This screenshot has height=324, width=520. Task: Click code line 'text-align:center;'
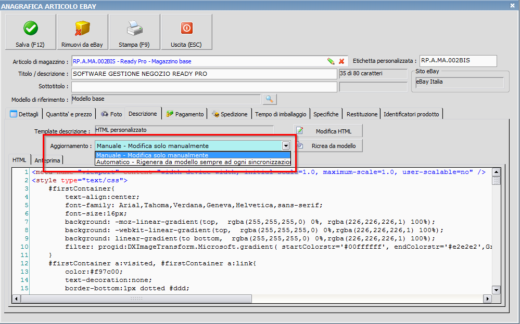pos(102,197)
